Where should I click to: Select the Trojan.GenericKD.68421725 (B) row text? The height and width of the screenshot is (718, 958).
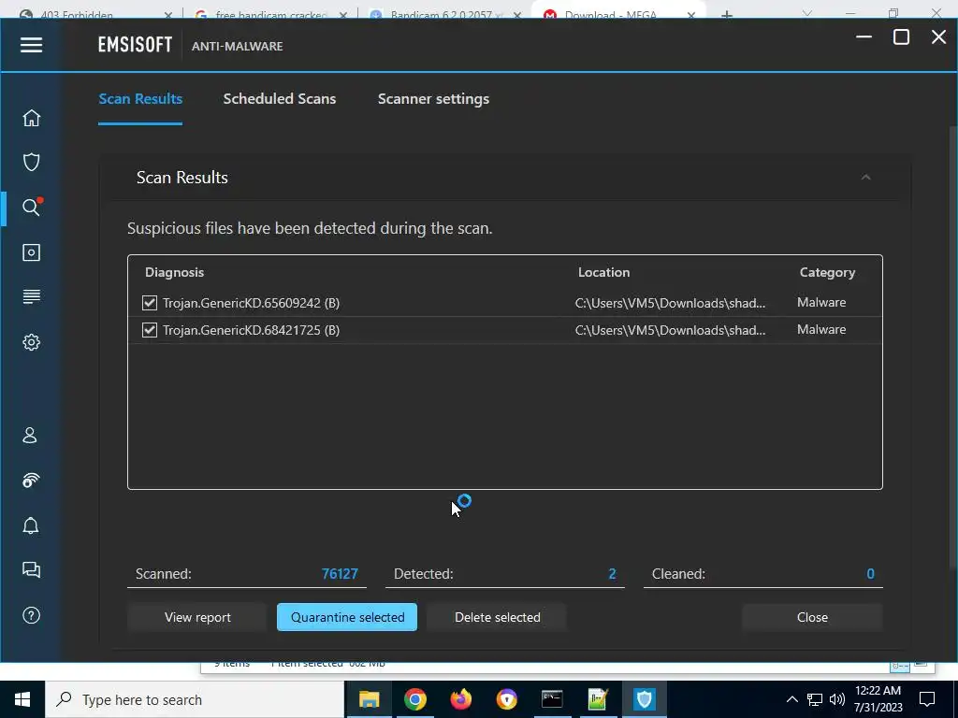click(251, 330)
